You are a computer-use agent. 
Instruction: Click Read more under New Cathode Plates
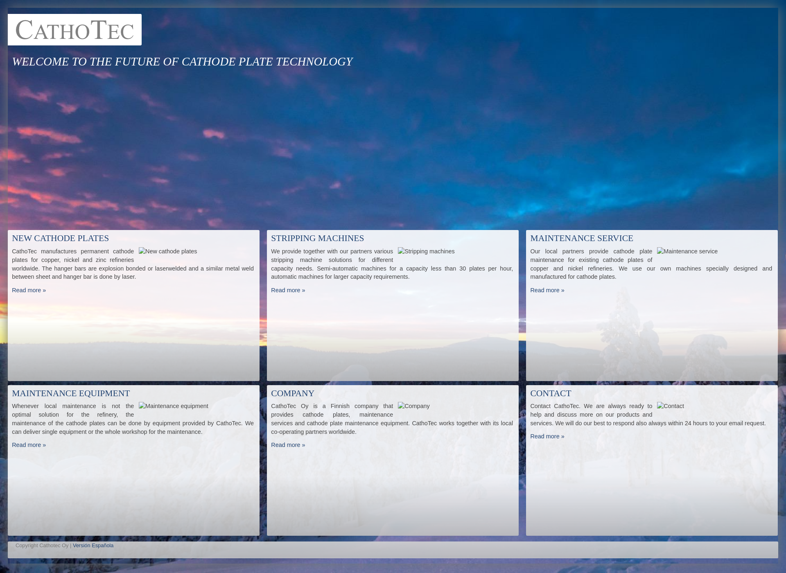(29, 290)
